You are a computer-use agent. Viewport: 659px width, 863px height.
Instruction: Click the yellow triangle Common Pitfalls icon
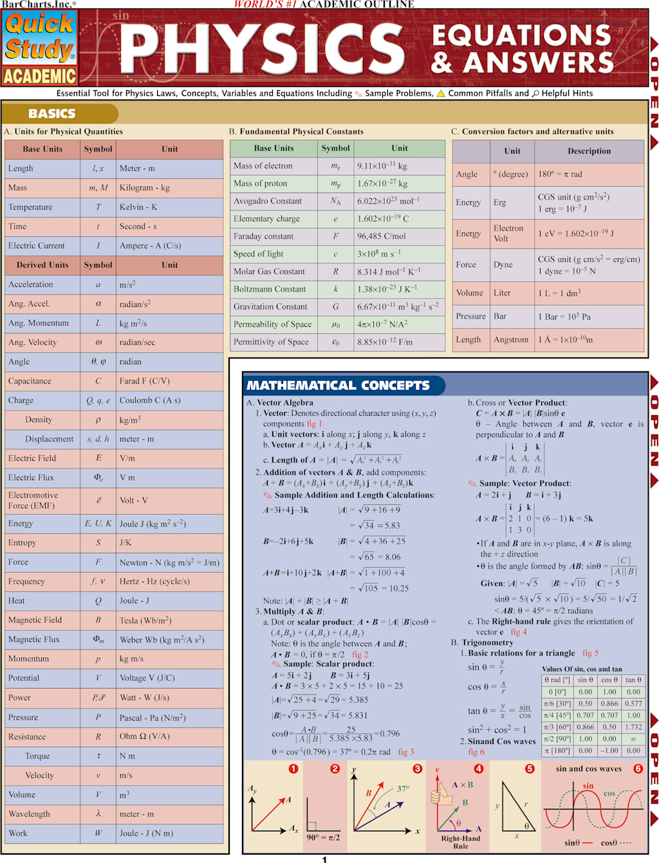441,93
